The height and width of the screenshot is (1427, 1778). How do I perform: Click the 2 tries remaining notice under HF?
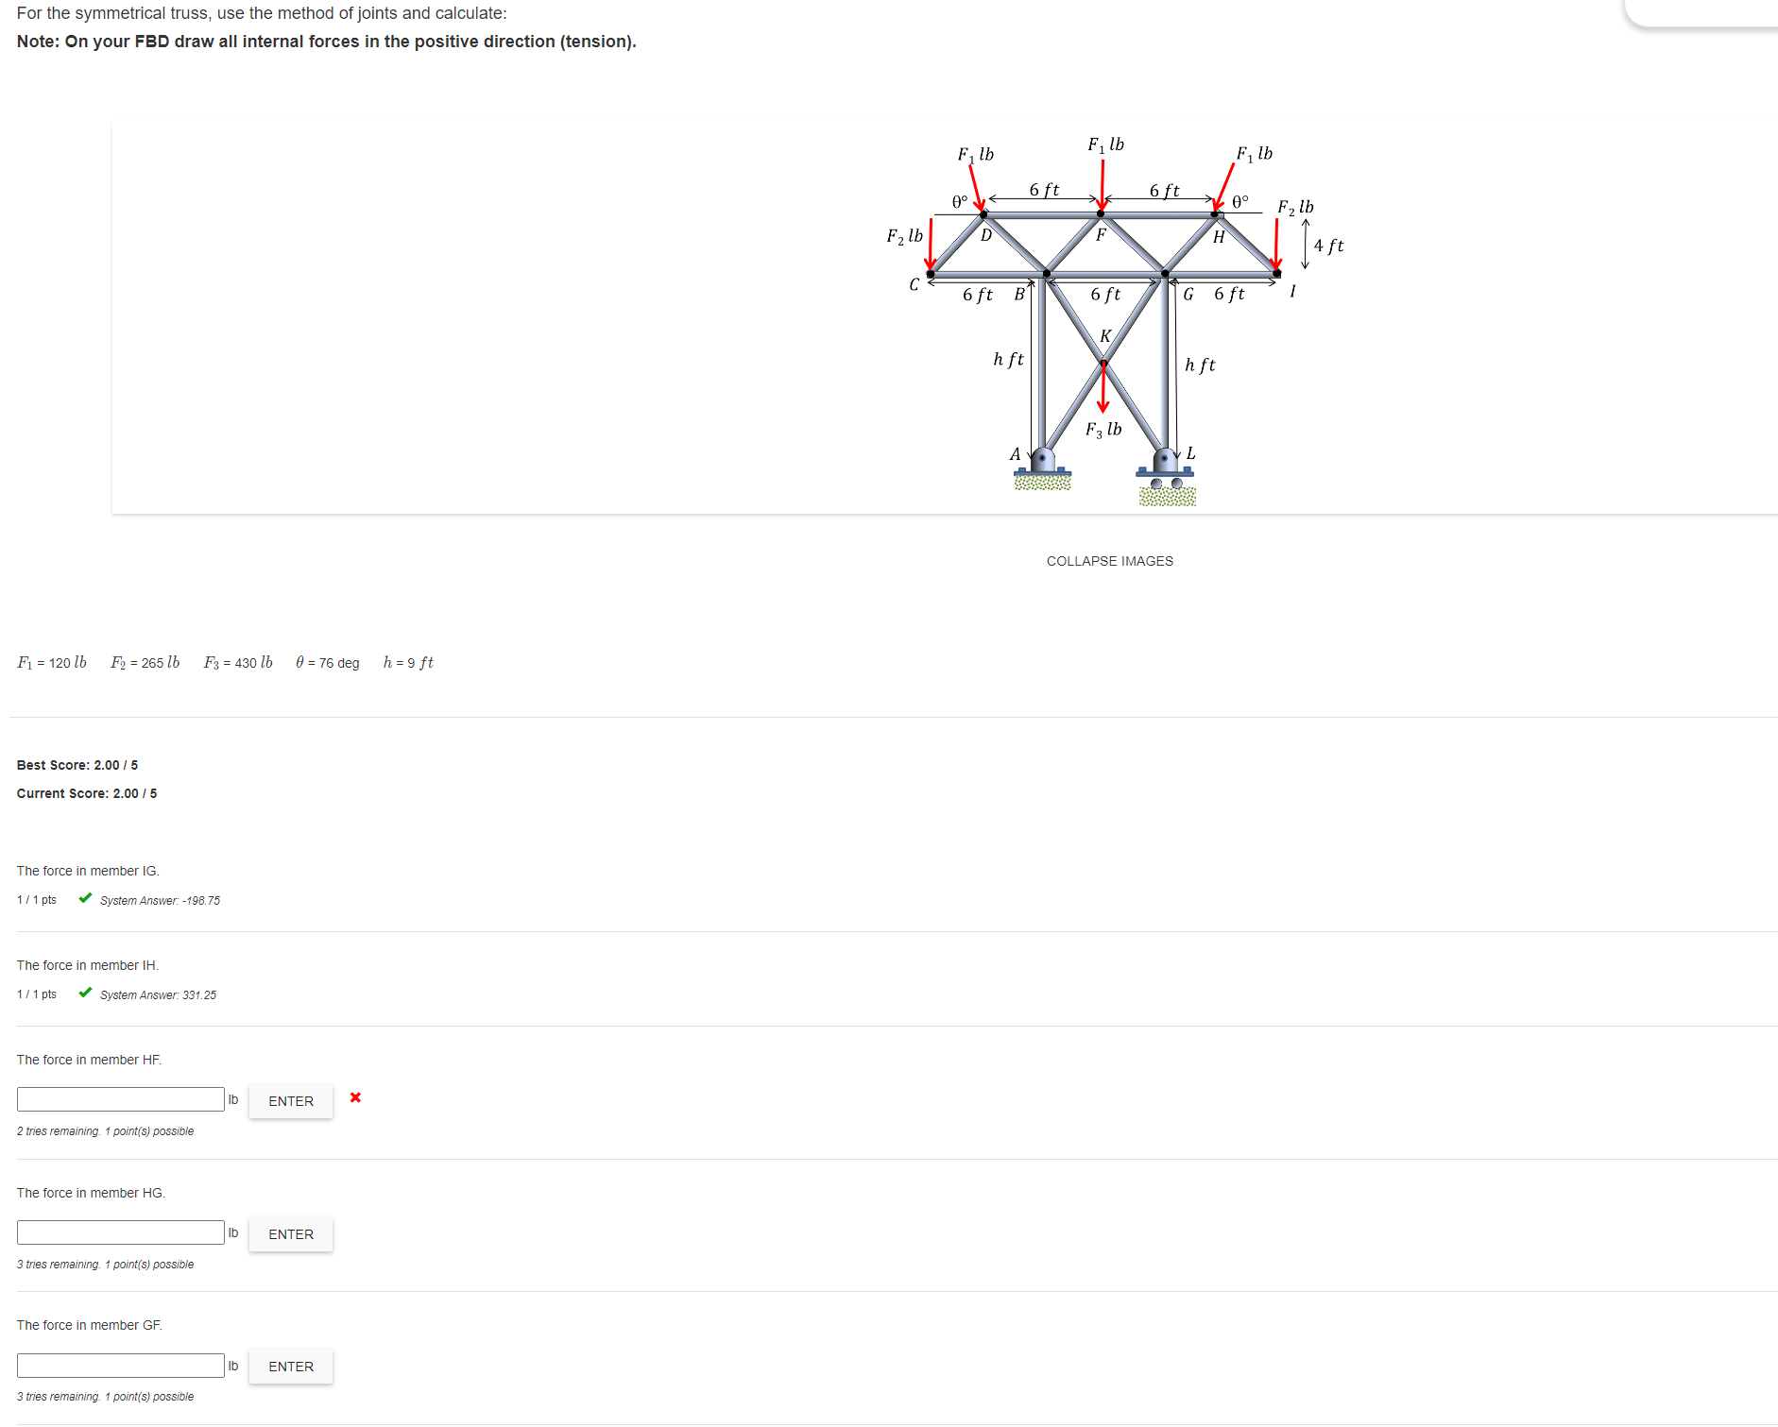(104, 1130)
